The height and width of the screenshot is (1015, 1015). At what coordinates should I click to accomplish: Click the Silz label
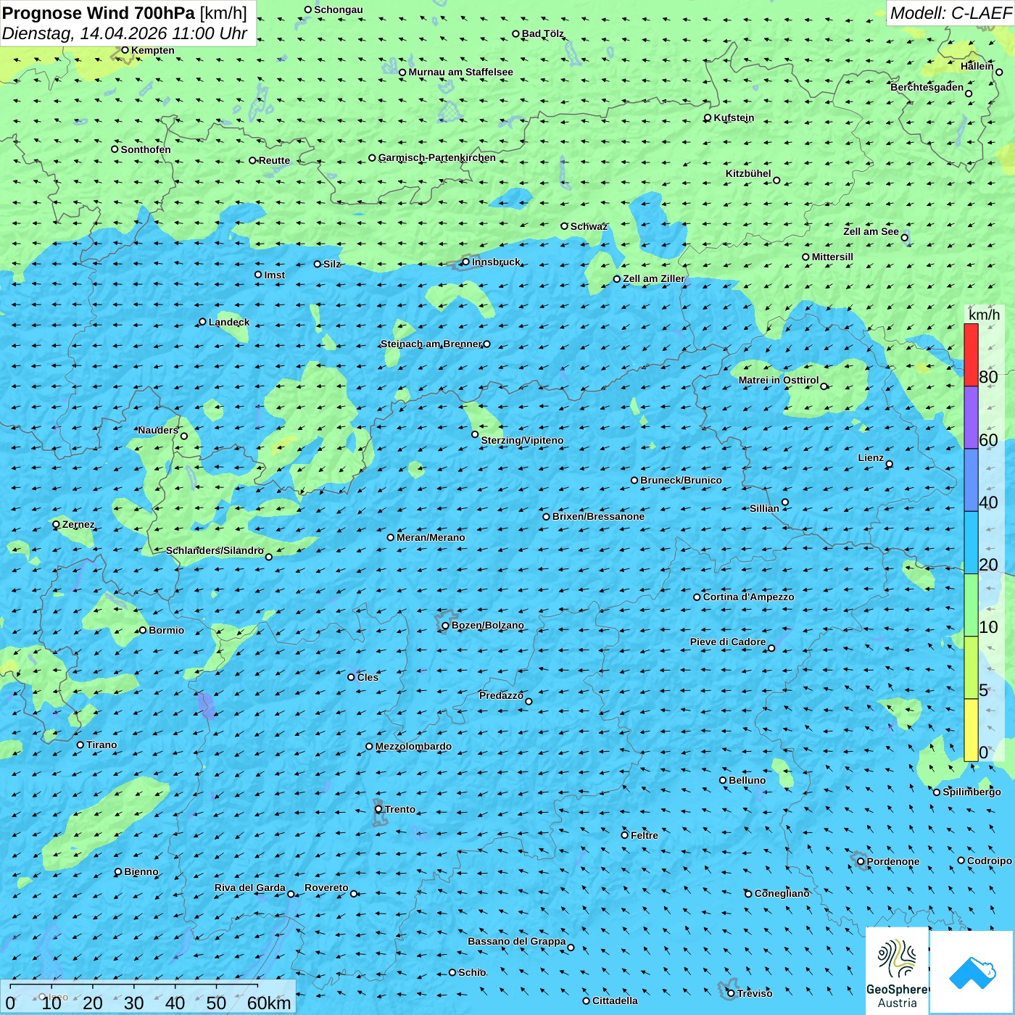click(x=332, y=264)
